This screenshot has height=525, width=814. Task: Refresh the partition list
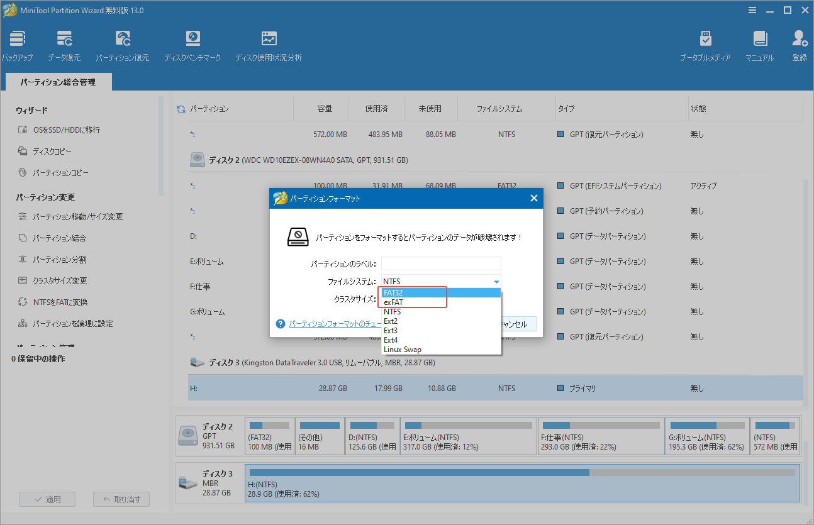[x=181, y=108]
